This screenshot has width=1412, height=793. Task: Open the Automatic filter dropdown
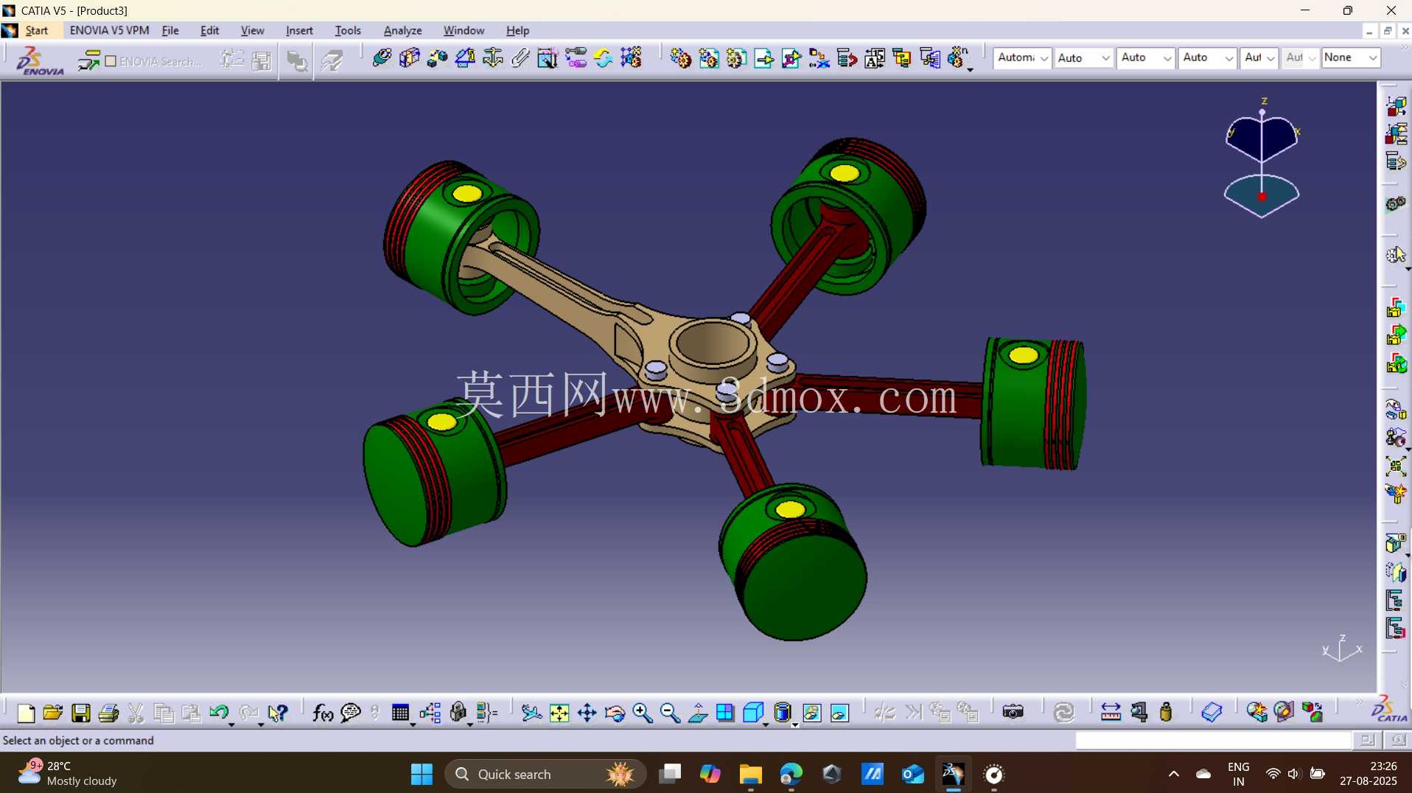point(1022,57)
